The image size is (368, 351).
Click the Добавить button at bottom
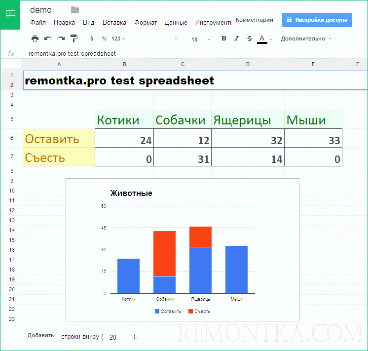click(40, 336)
